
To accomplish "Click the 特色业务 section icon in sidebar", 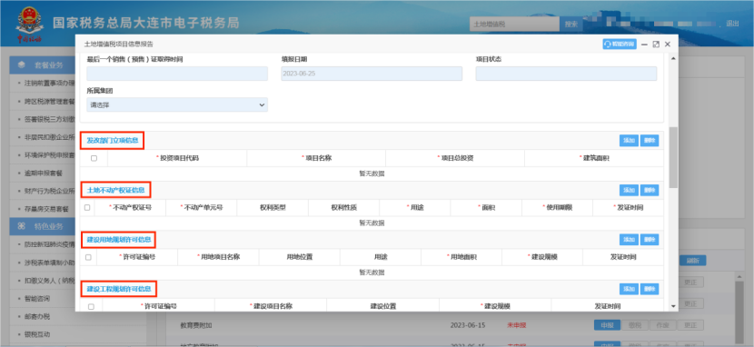I will coord(22,226).
